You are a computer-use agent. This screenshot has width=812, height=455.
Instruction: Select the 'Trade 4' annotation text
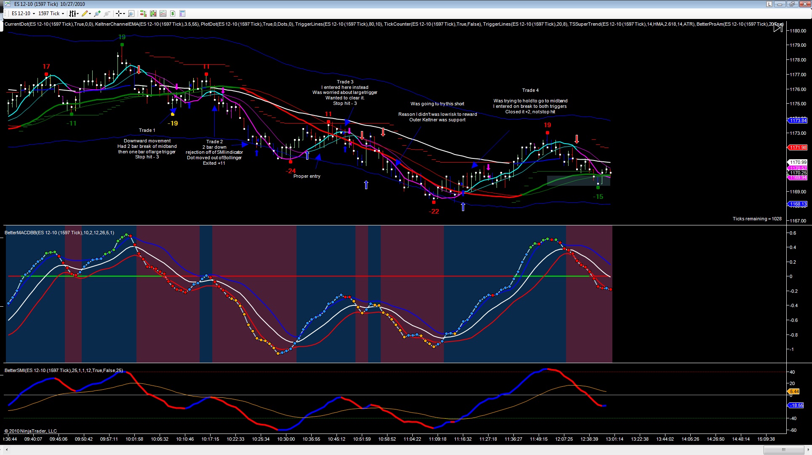530,90
